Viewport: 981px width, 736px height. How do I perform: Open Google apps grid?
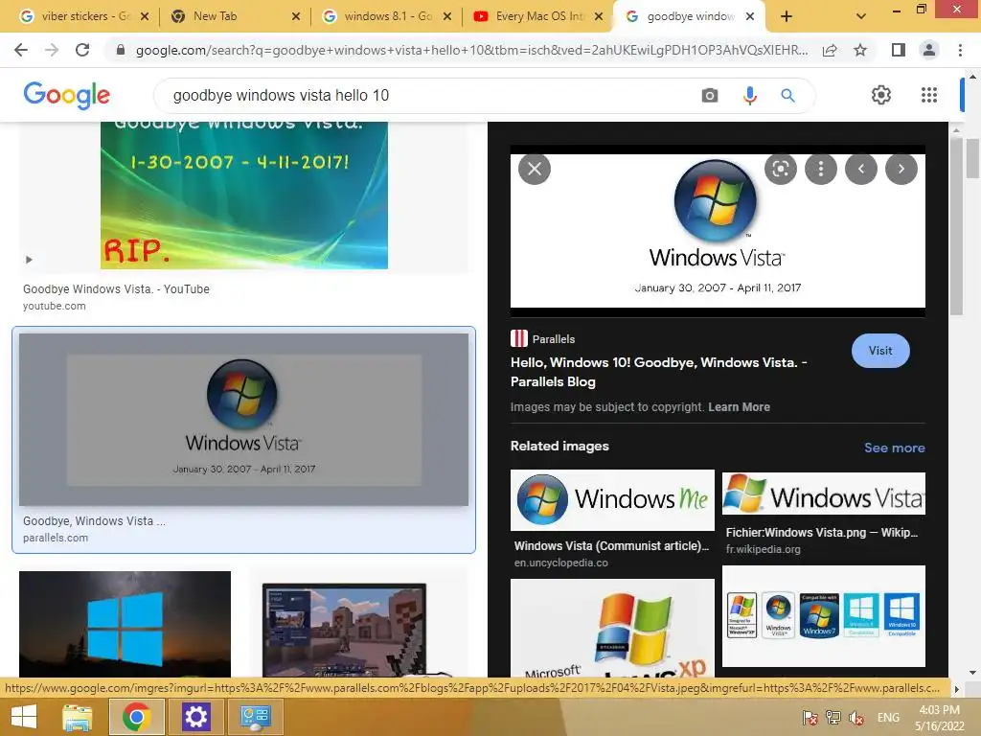click(929, 95)
